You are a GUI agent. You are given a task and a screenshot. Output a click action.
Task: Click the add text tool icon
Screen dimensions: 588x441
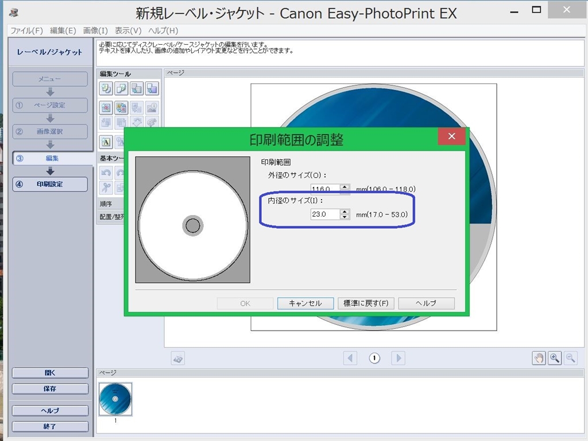(x=106, y=141)
